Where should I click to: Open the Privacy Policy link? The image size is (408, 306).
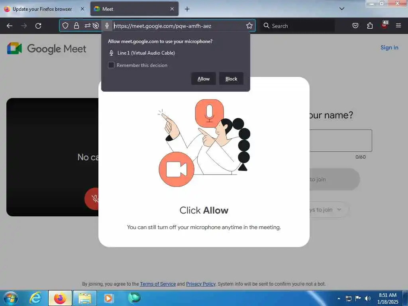pyautogui.click(x=201, y=284)
